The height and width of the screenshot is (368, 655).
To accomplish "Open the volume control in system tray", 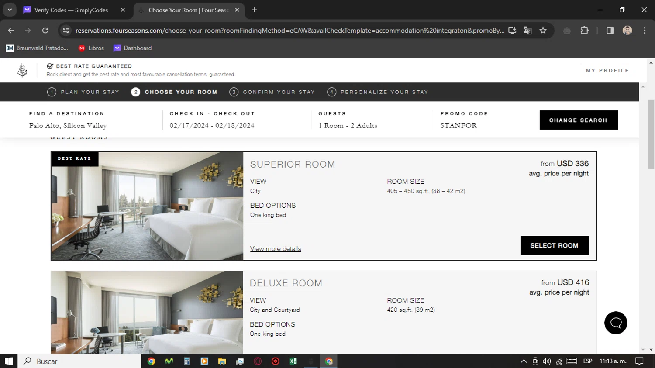I will pyautogui.click(x=547, y=361).
